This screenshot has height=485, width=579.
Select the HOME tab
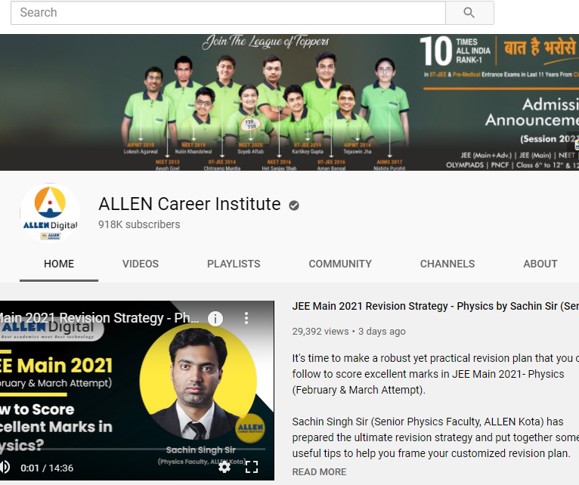[x=59, y=264]
